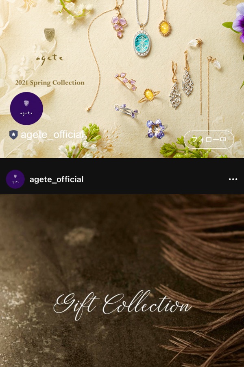
Task: Open the Gift Collection post image
Action: click(122, 281)
